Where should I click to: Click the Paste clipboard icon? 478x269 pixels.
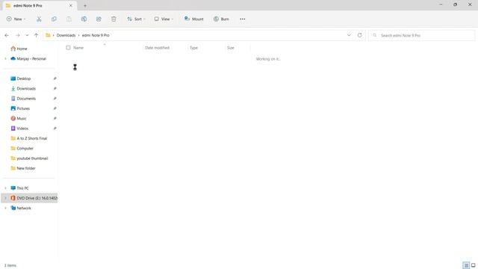(x=69, y=19)
